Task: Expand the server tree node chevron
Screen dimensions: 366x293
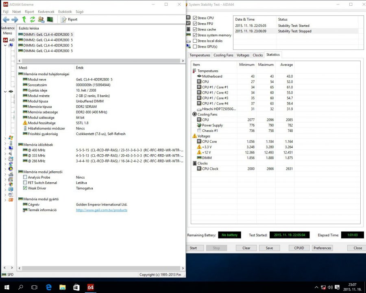Action: 5,143
